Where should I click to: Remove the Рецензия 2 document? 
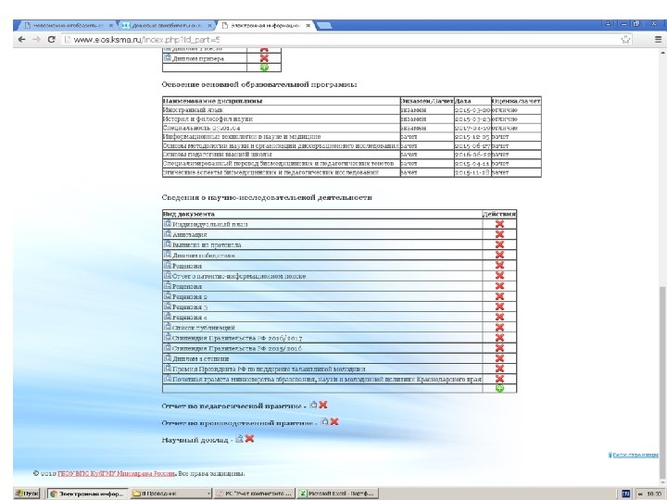tap(499, 296)
